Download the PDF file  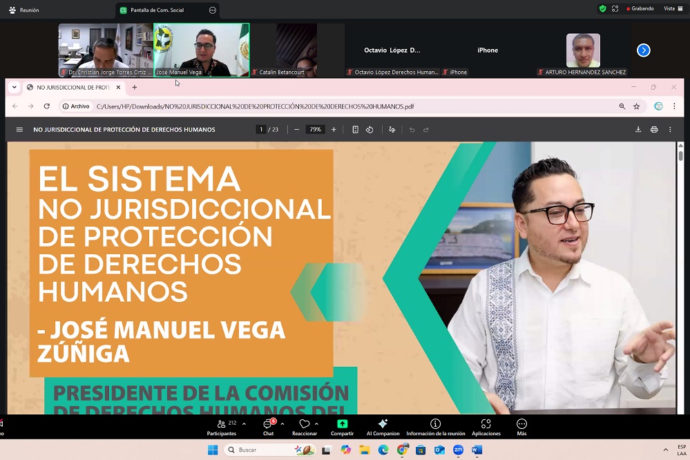(x=638, y=130)
